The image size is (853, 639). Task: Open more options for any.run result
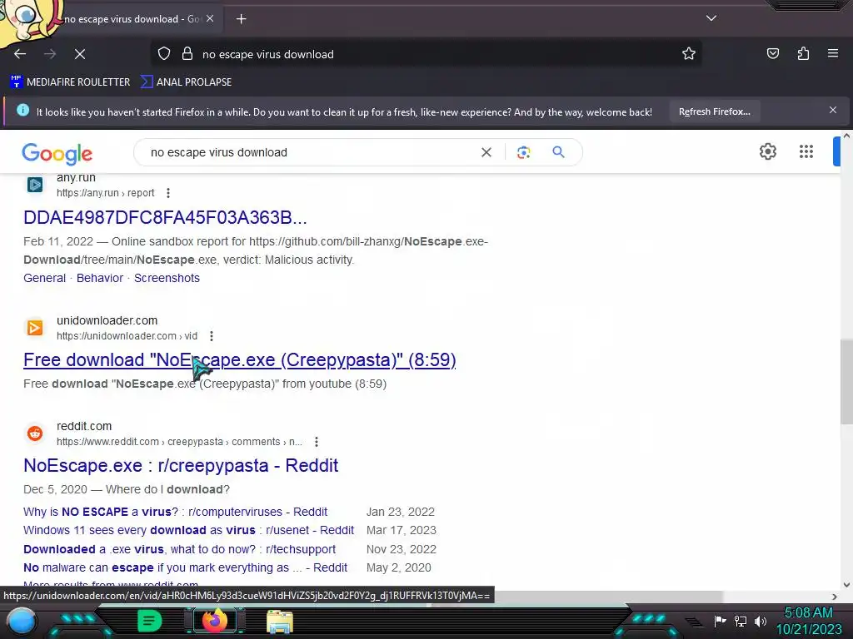pos(168,193)
